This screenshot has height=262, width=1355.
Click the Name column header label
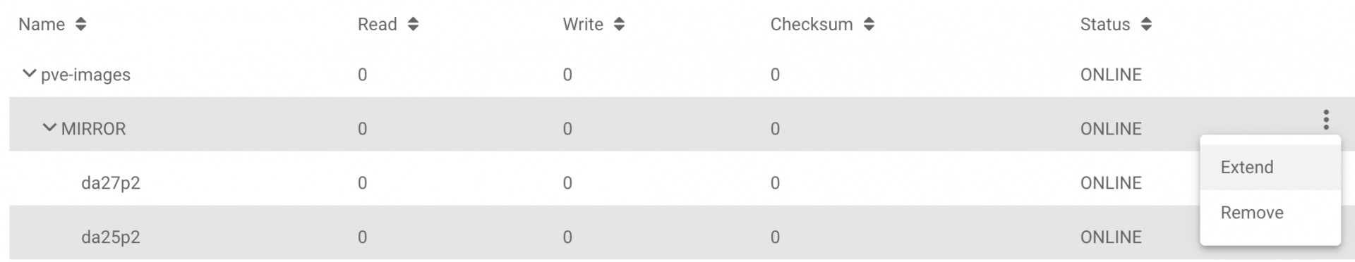click(42, 25)
